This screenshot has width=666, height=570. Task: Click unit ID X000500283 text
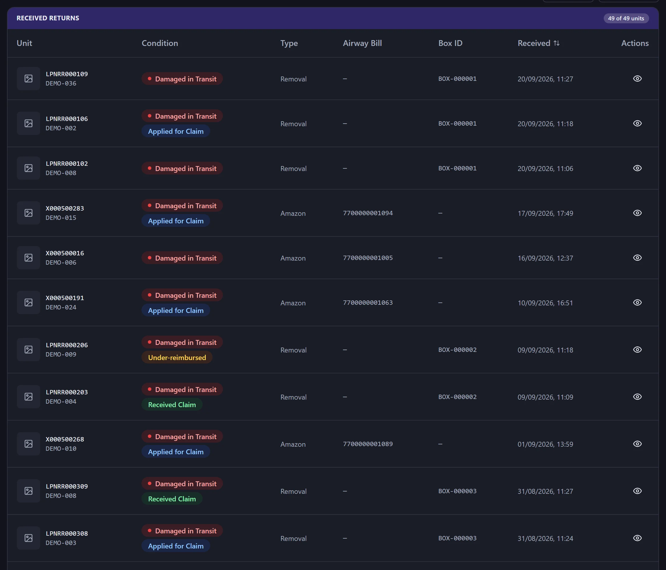click(x=65, y=209)
